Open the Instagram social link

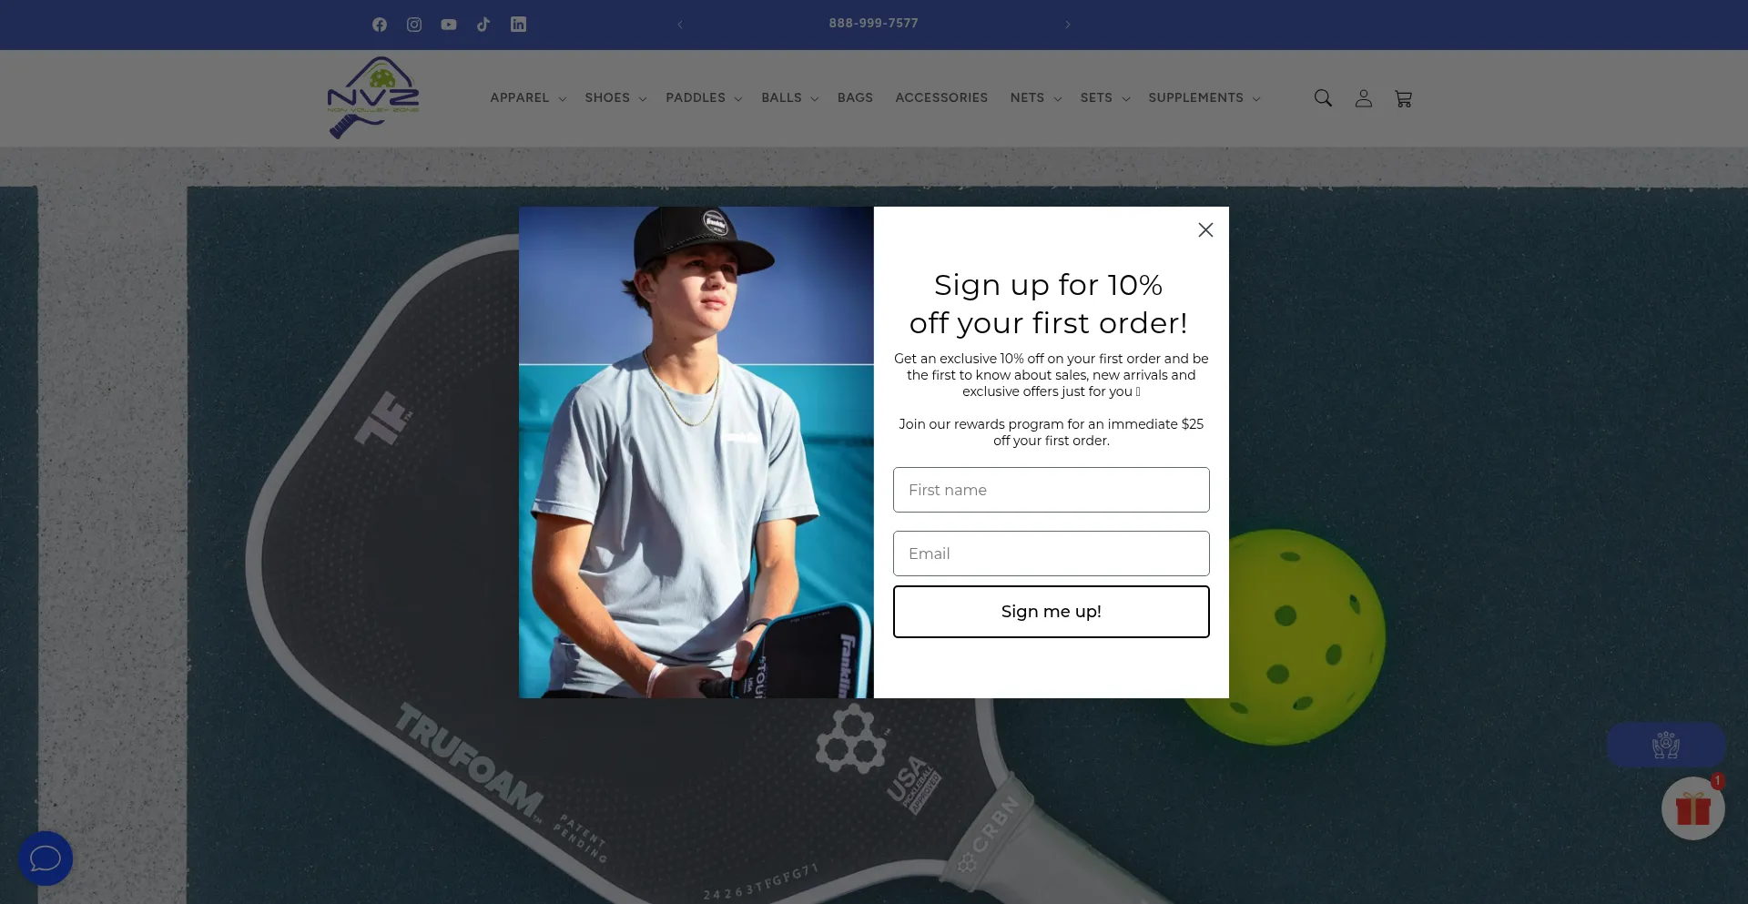(414, 25)
